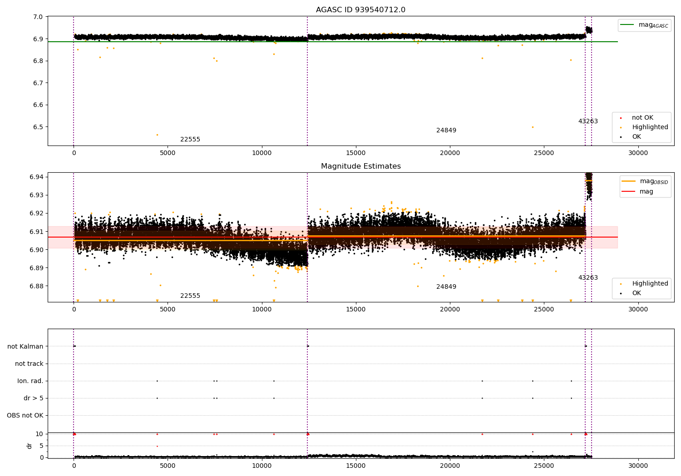681x476 pixels.
Task: Click the '6.94' y-axis tick label
Action: tap(36, 177)
